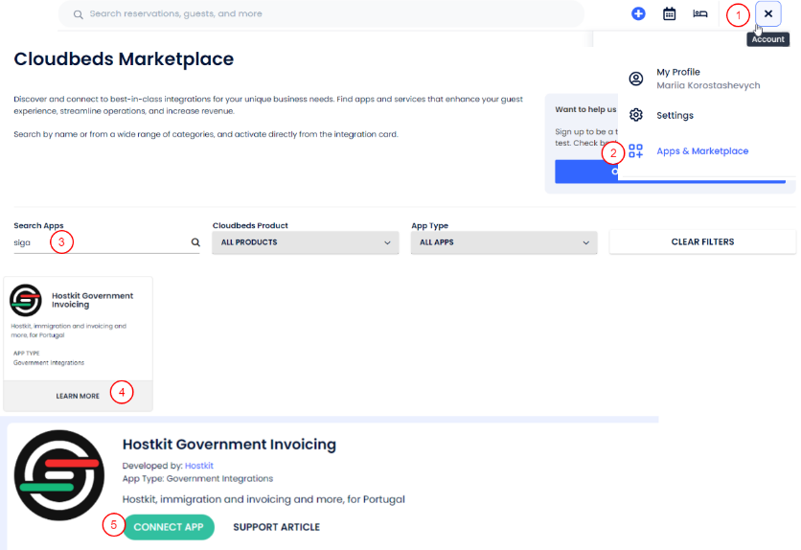Viewport: 801px width, 550px height.
Task: Open the calendar icon in top bar
Action: pos(670,14)
